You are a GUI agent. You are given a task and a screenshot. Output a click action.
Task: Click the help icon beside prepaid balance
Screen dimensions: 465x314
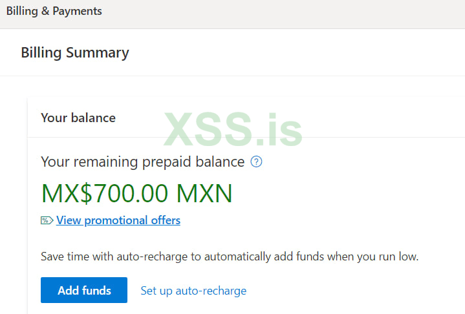point(257,162)
